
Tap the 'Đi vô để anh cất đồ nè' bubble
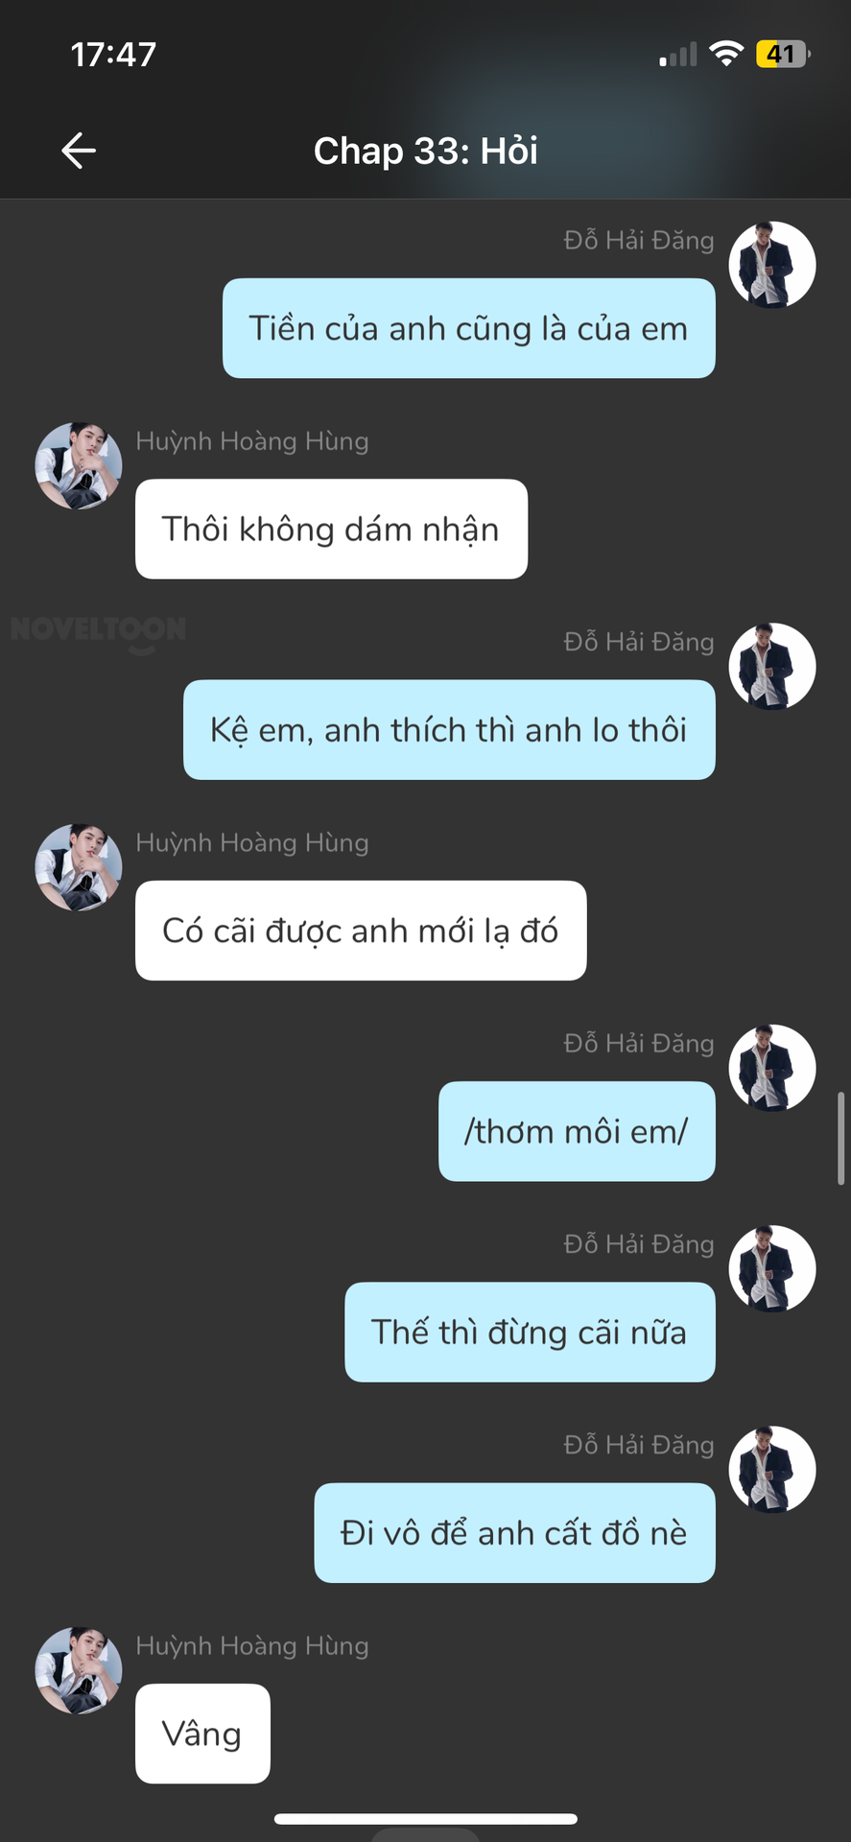(x=514, y=1533)
